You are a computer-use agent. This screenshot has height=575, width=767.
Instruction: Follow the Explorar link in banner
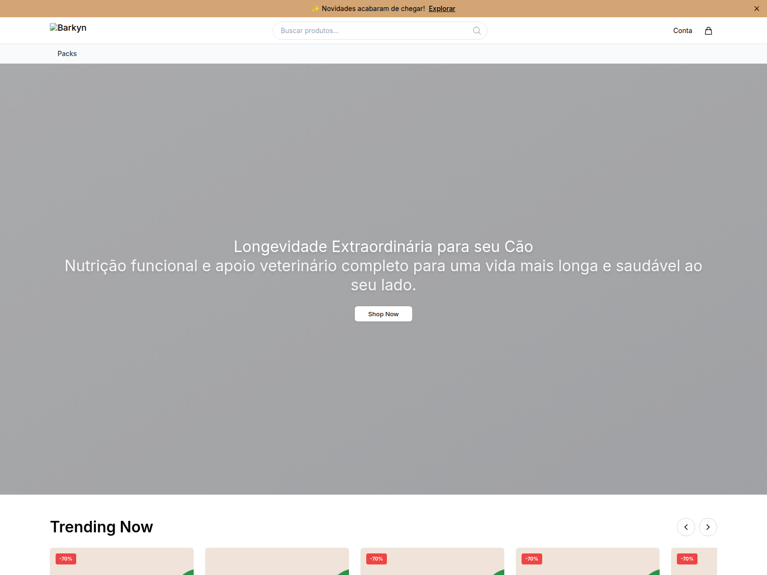[442, 9]
